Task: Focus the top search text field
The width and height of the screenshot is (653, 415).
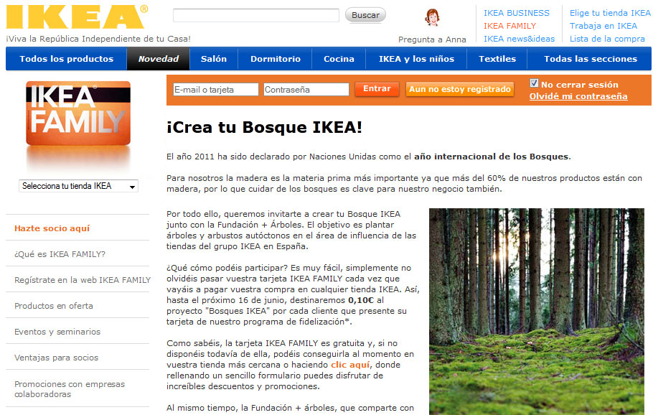Action: (256, 15)
